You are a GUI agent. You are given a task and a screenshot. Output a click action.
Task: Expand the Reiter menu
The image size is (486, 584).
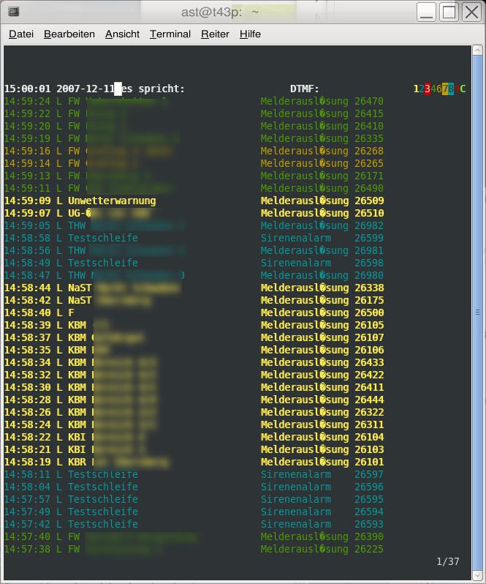215,34
